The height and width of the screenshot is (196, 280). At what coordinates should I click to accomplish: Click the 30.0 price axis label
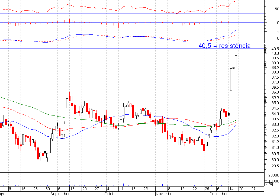[275, 160]
